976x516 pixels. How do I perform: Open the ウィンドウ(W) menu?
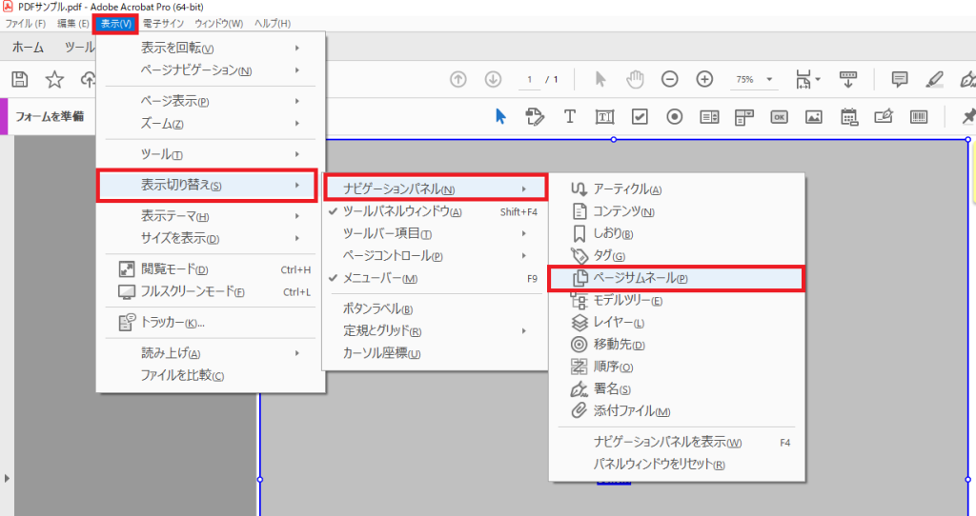point(218,24)
